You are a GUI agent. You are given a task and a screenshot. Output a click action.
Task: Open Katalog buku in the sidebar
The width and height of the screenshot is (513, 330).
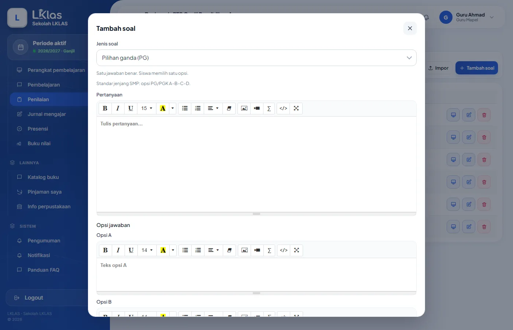tap(43, 177)
